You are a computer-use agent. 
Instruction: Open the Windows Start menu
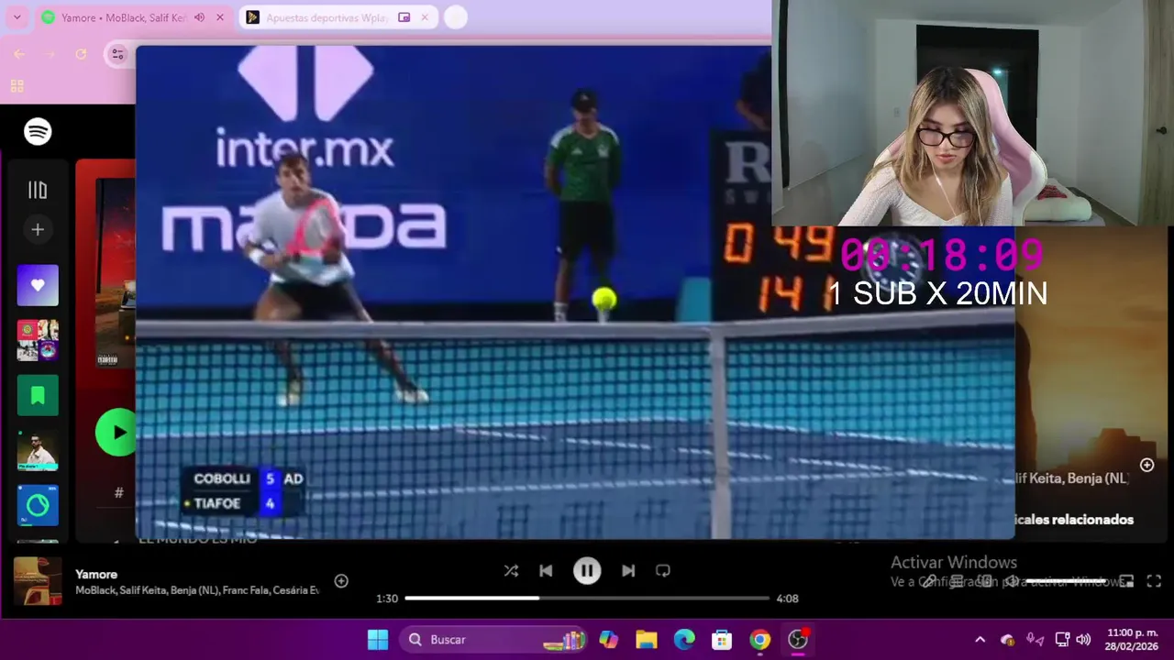[x=378, y=640]
